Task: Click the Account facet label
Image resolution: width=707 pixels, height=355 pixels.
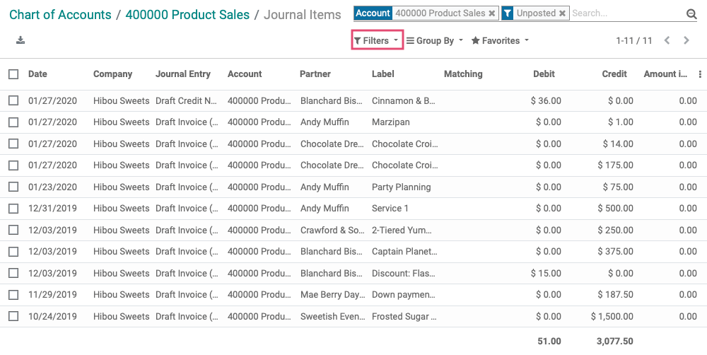Action: click(373, 13)
